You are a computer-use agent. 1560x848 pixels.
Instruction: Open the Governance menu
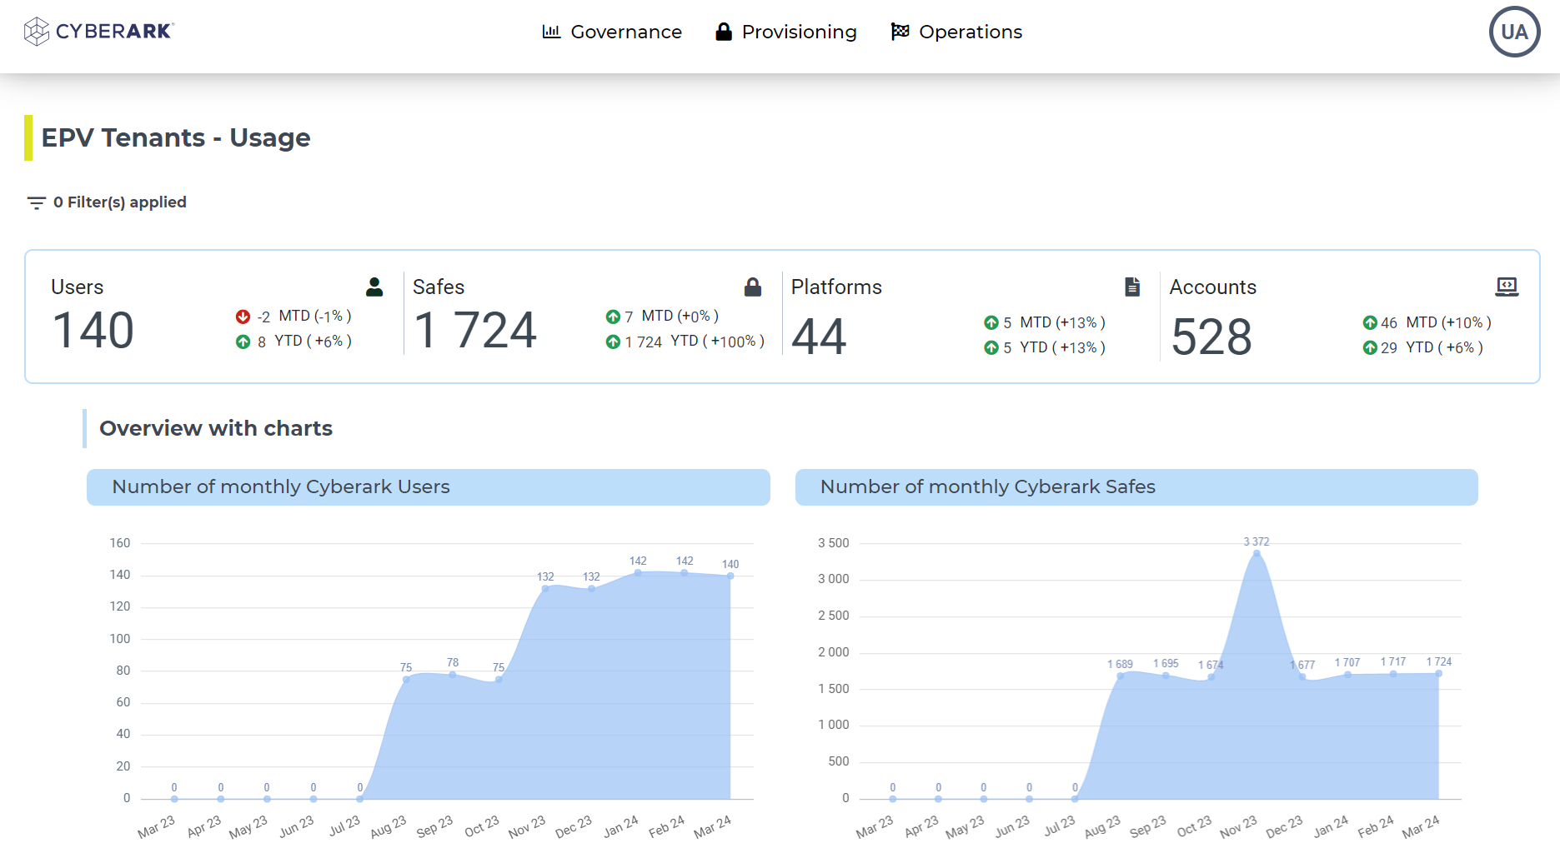coord(611,32)
